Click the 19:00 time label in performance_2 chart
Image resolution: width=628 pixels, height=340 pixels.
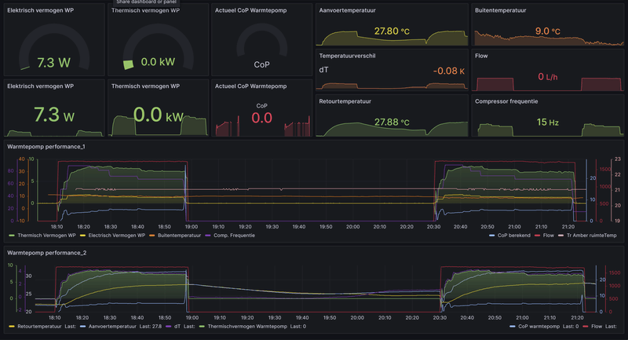coord(192,317)
